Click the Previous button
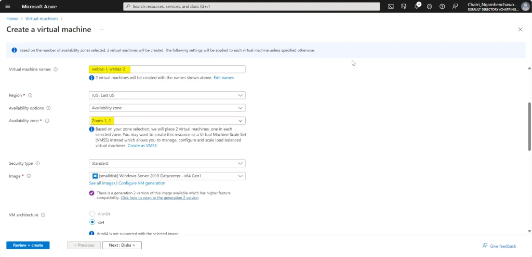 (84, 245)
